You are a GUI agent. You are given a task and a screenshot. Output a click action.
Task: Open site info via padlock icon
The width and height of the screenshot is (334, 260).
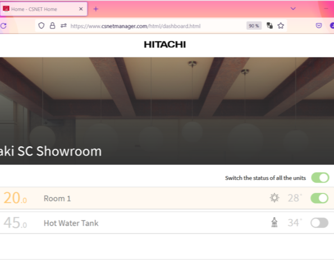coord(52,26)
